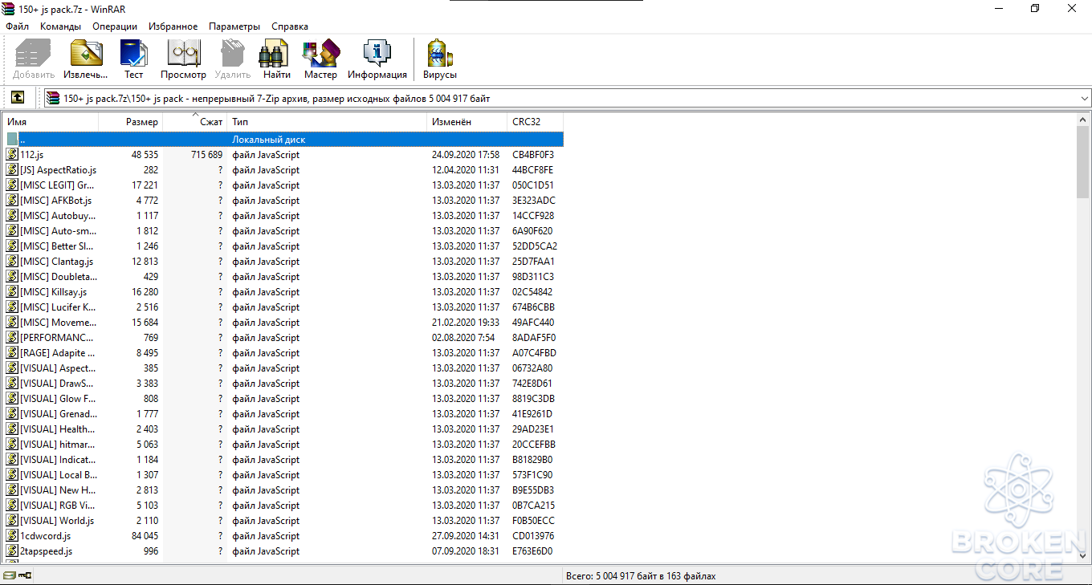Select the 2tapspeed.js file icon

tap(12, 551)
